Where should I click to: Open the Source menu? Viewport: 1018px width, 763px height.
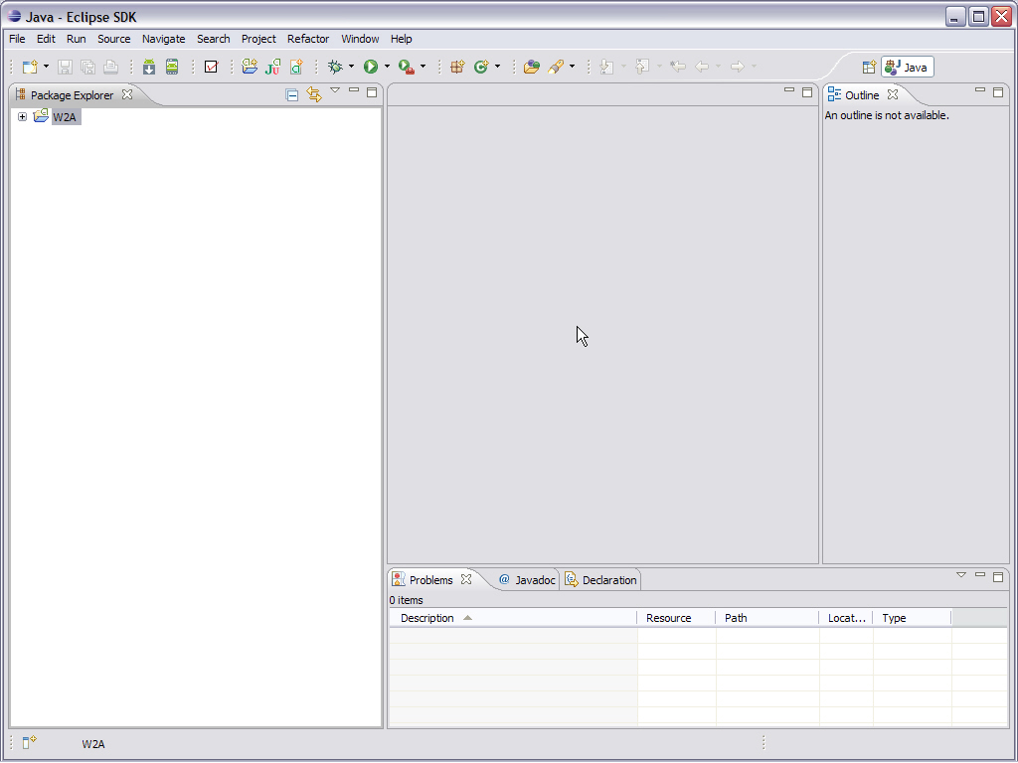[x=113, y=39]
